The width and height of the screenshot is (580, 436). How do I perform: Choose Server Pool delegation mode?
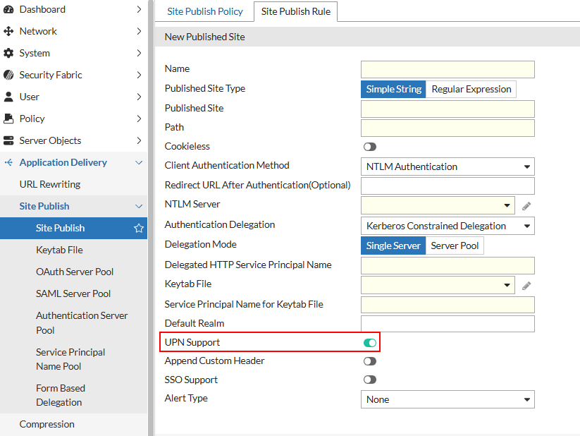click(x=455, y=246)
